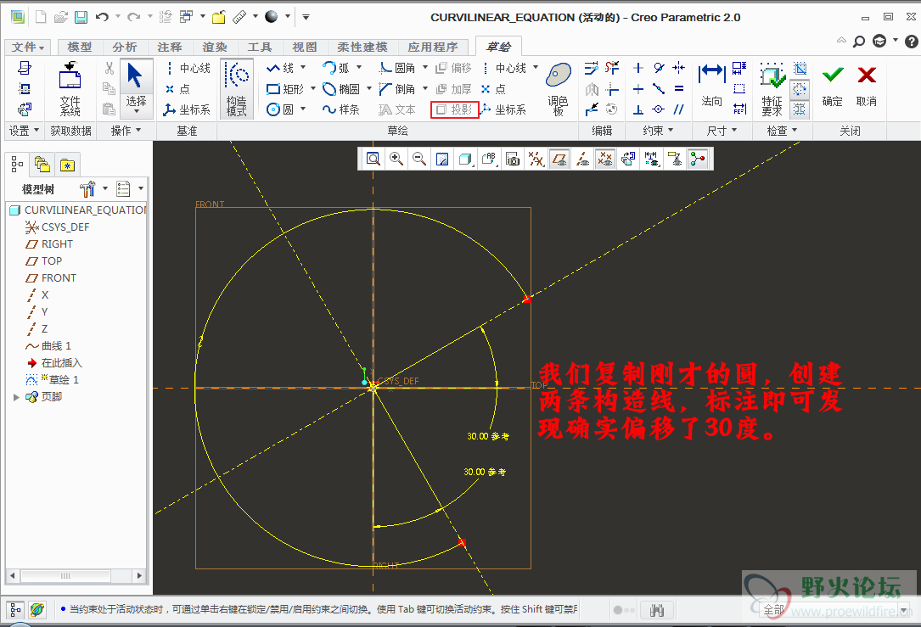Toggle Construction Mode (构造模式)
Viewport: 921px width, 627px height.
click(x=238, y=89)
